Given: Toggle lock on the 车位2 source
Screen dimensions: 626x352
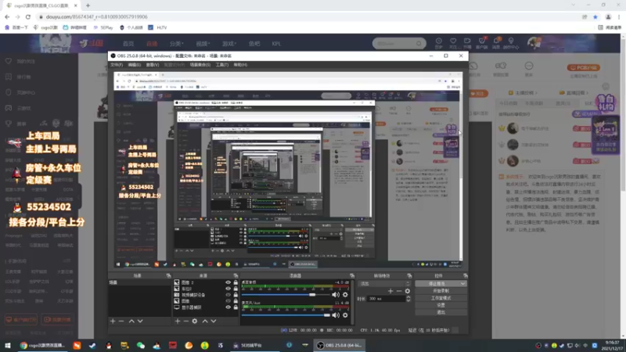Looking at the screenshot, I should [x=236, y=289].
